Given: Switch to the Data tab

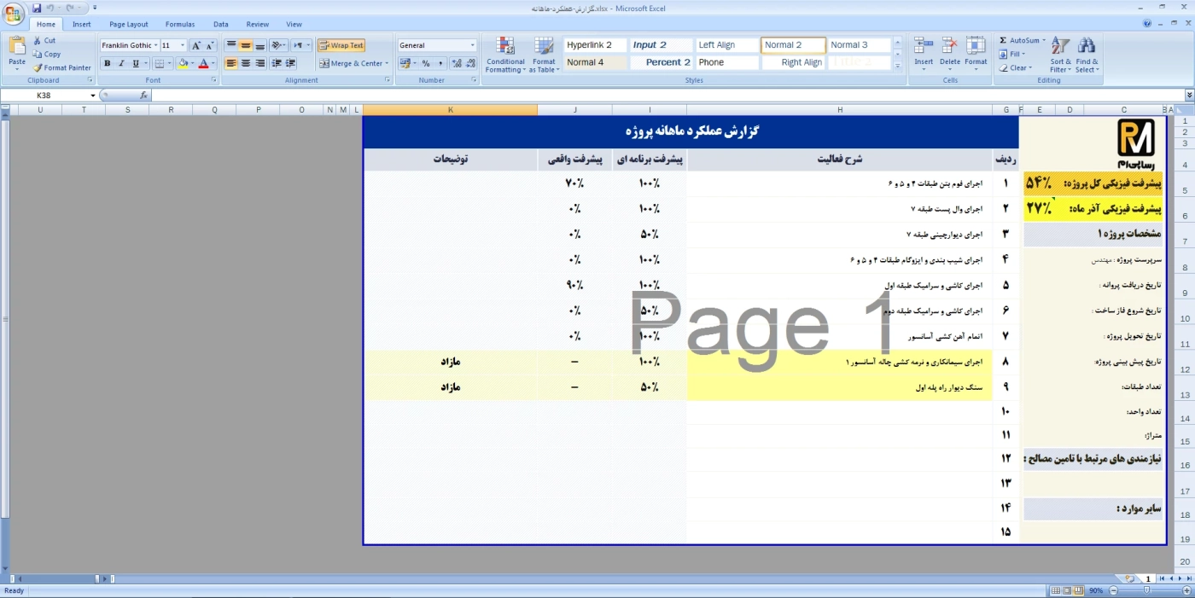Looking at the screenshot, I should [221, 25].
